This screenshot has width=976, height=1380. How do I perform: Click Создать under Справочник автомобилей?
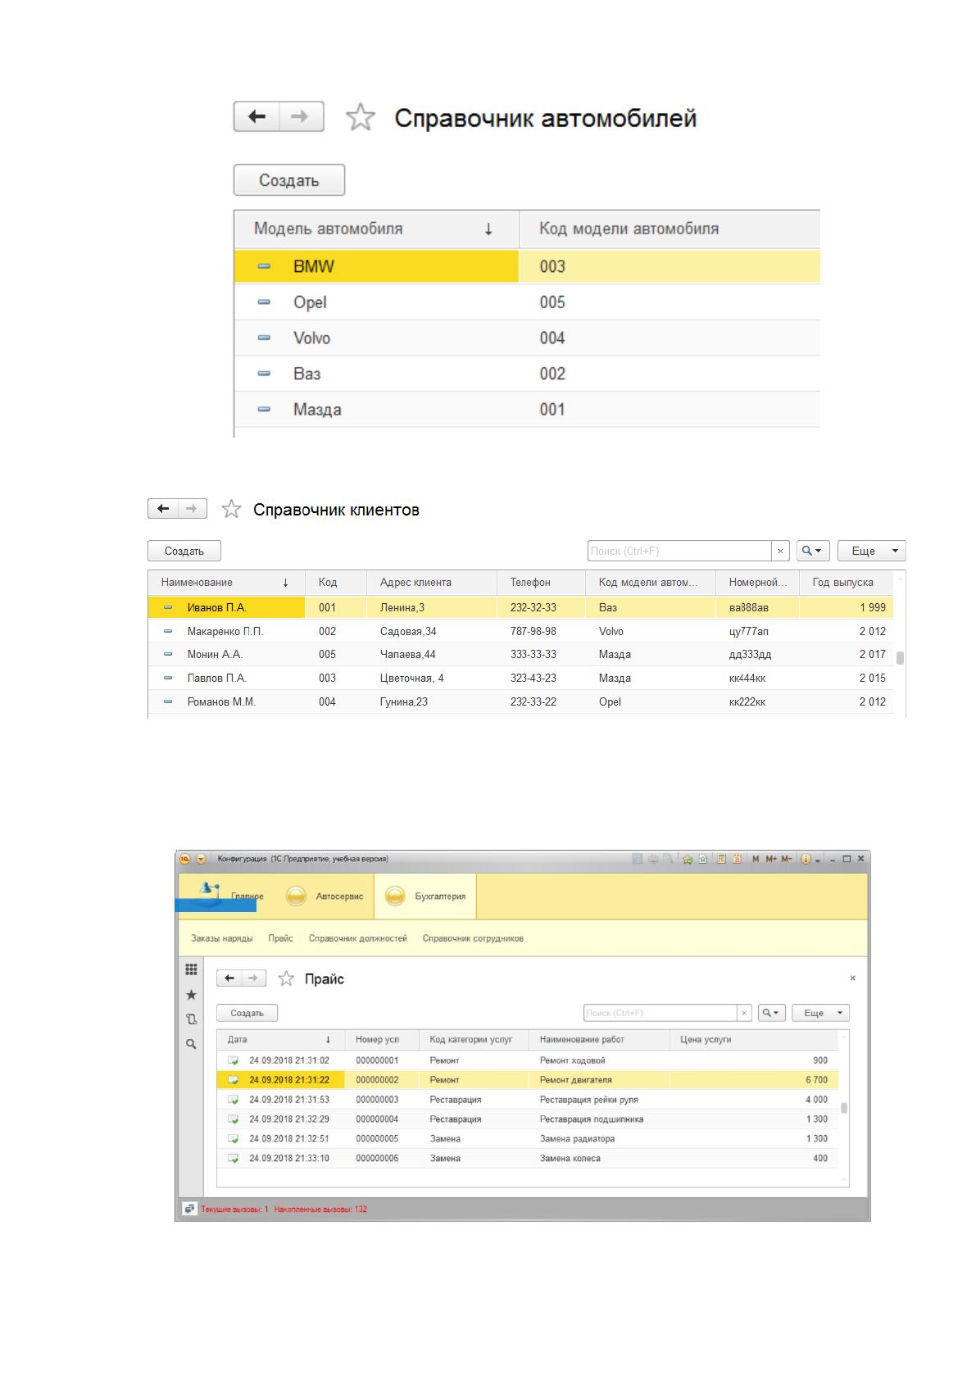[289, 180]
